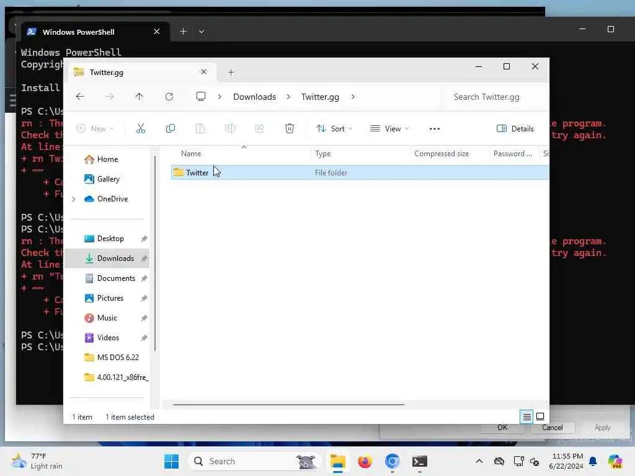This screenshot has width=635, height=476.
Task: Select the Twitter folder row
Action: click(x=360, y=173)
